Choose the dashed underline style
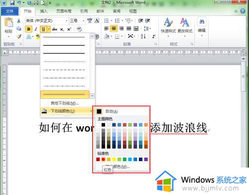This screenshot has width=249, height=195. pos(65,70)
